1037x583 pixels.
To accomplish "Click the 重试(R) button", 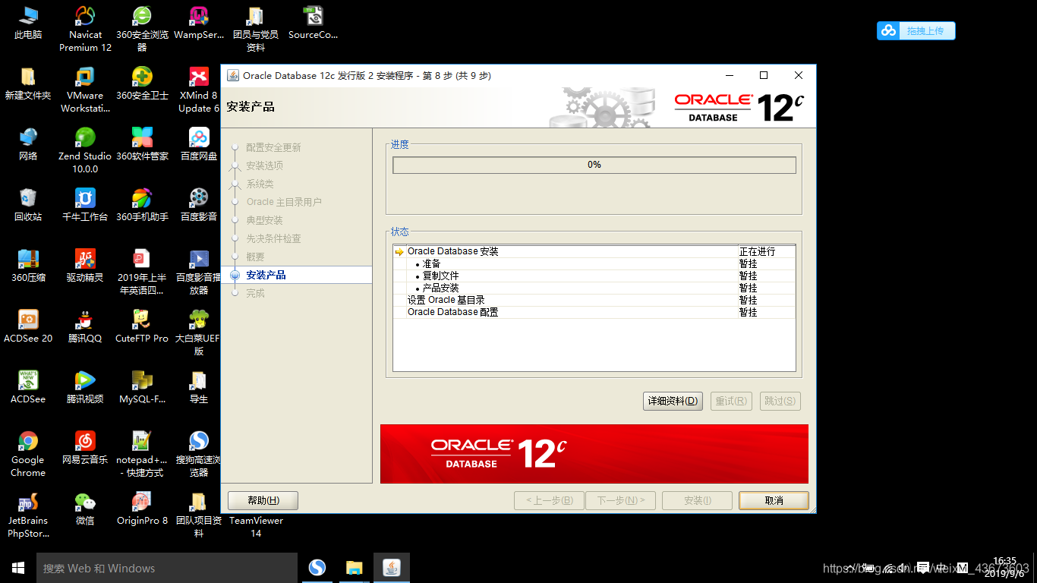I will point(731,401).
